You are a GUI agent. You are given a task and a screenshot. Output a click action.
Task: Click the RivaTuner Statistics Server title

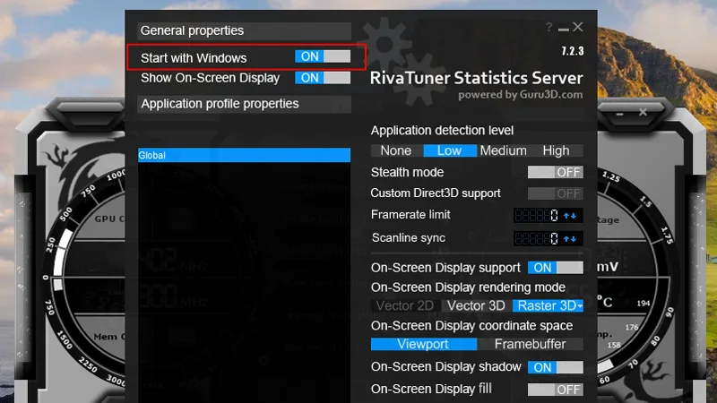click(477, 78)
